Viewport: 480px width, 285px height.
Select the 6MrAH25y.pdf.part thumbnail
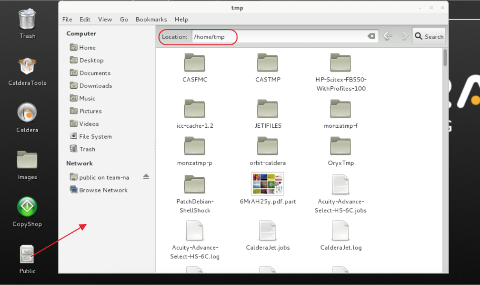[267, 184]
